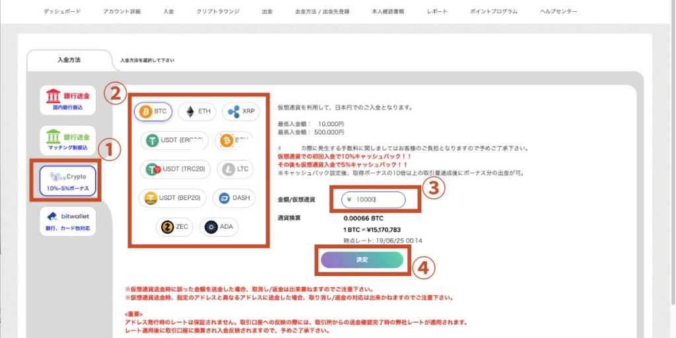Screen dimensions: 676x338
Task: Choose the DASH coin option
Action: click(x=234, y=198)
